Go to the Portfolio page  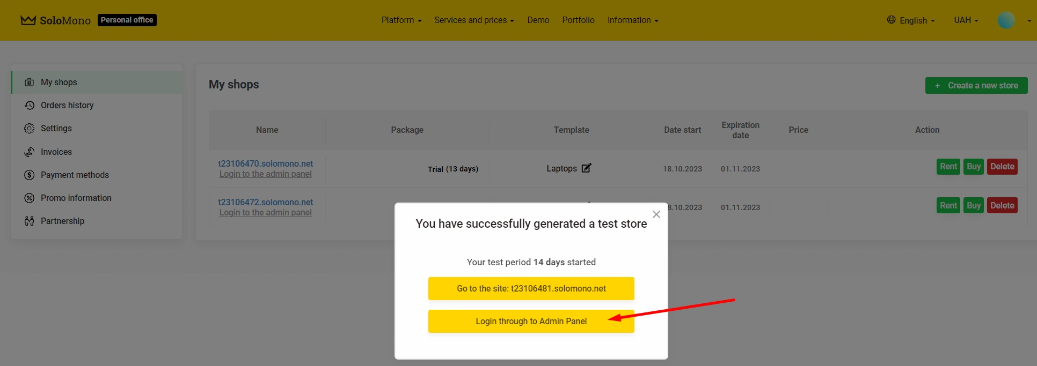click(x=578, y=20)
